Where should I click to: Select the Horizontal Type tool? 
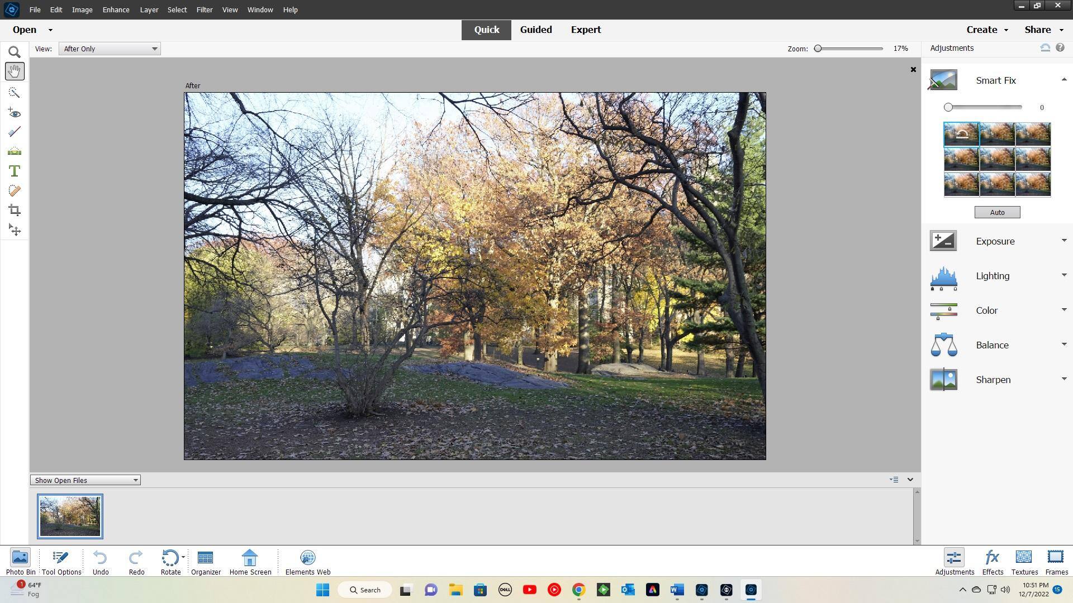point(15,171)
